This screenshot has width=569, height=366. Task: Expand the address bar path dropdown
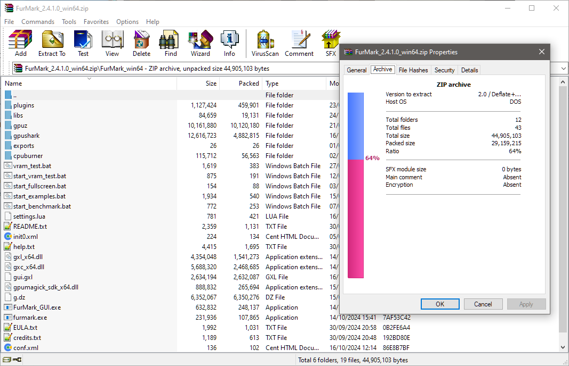[563, 69]
